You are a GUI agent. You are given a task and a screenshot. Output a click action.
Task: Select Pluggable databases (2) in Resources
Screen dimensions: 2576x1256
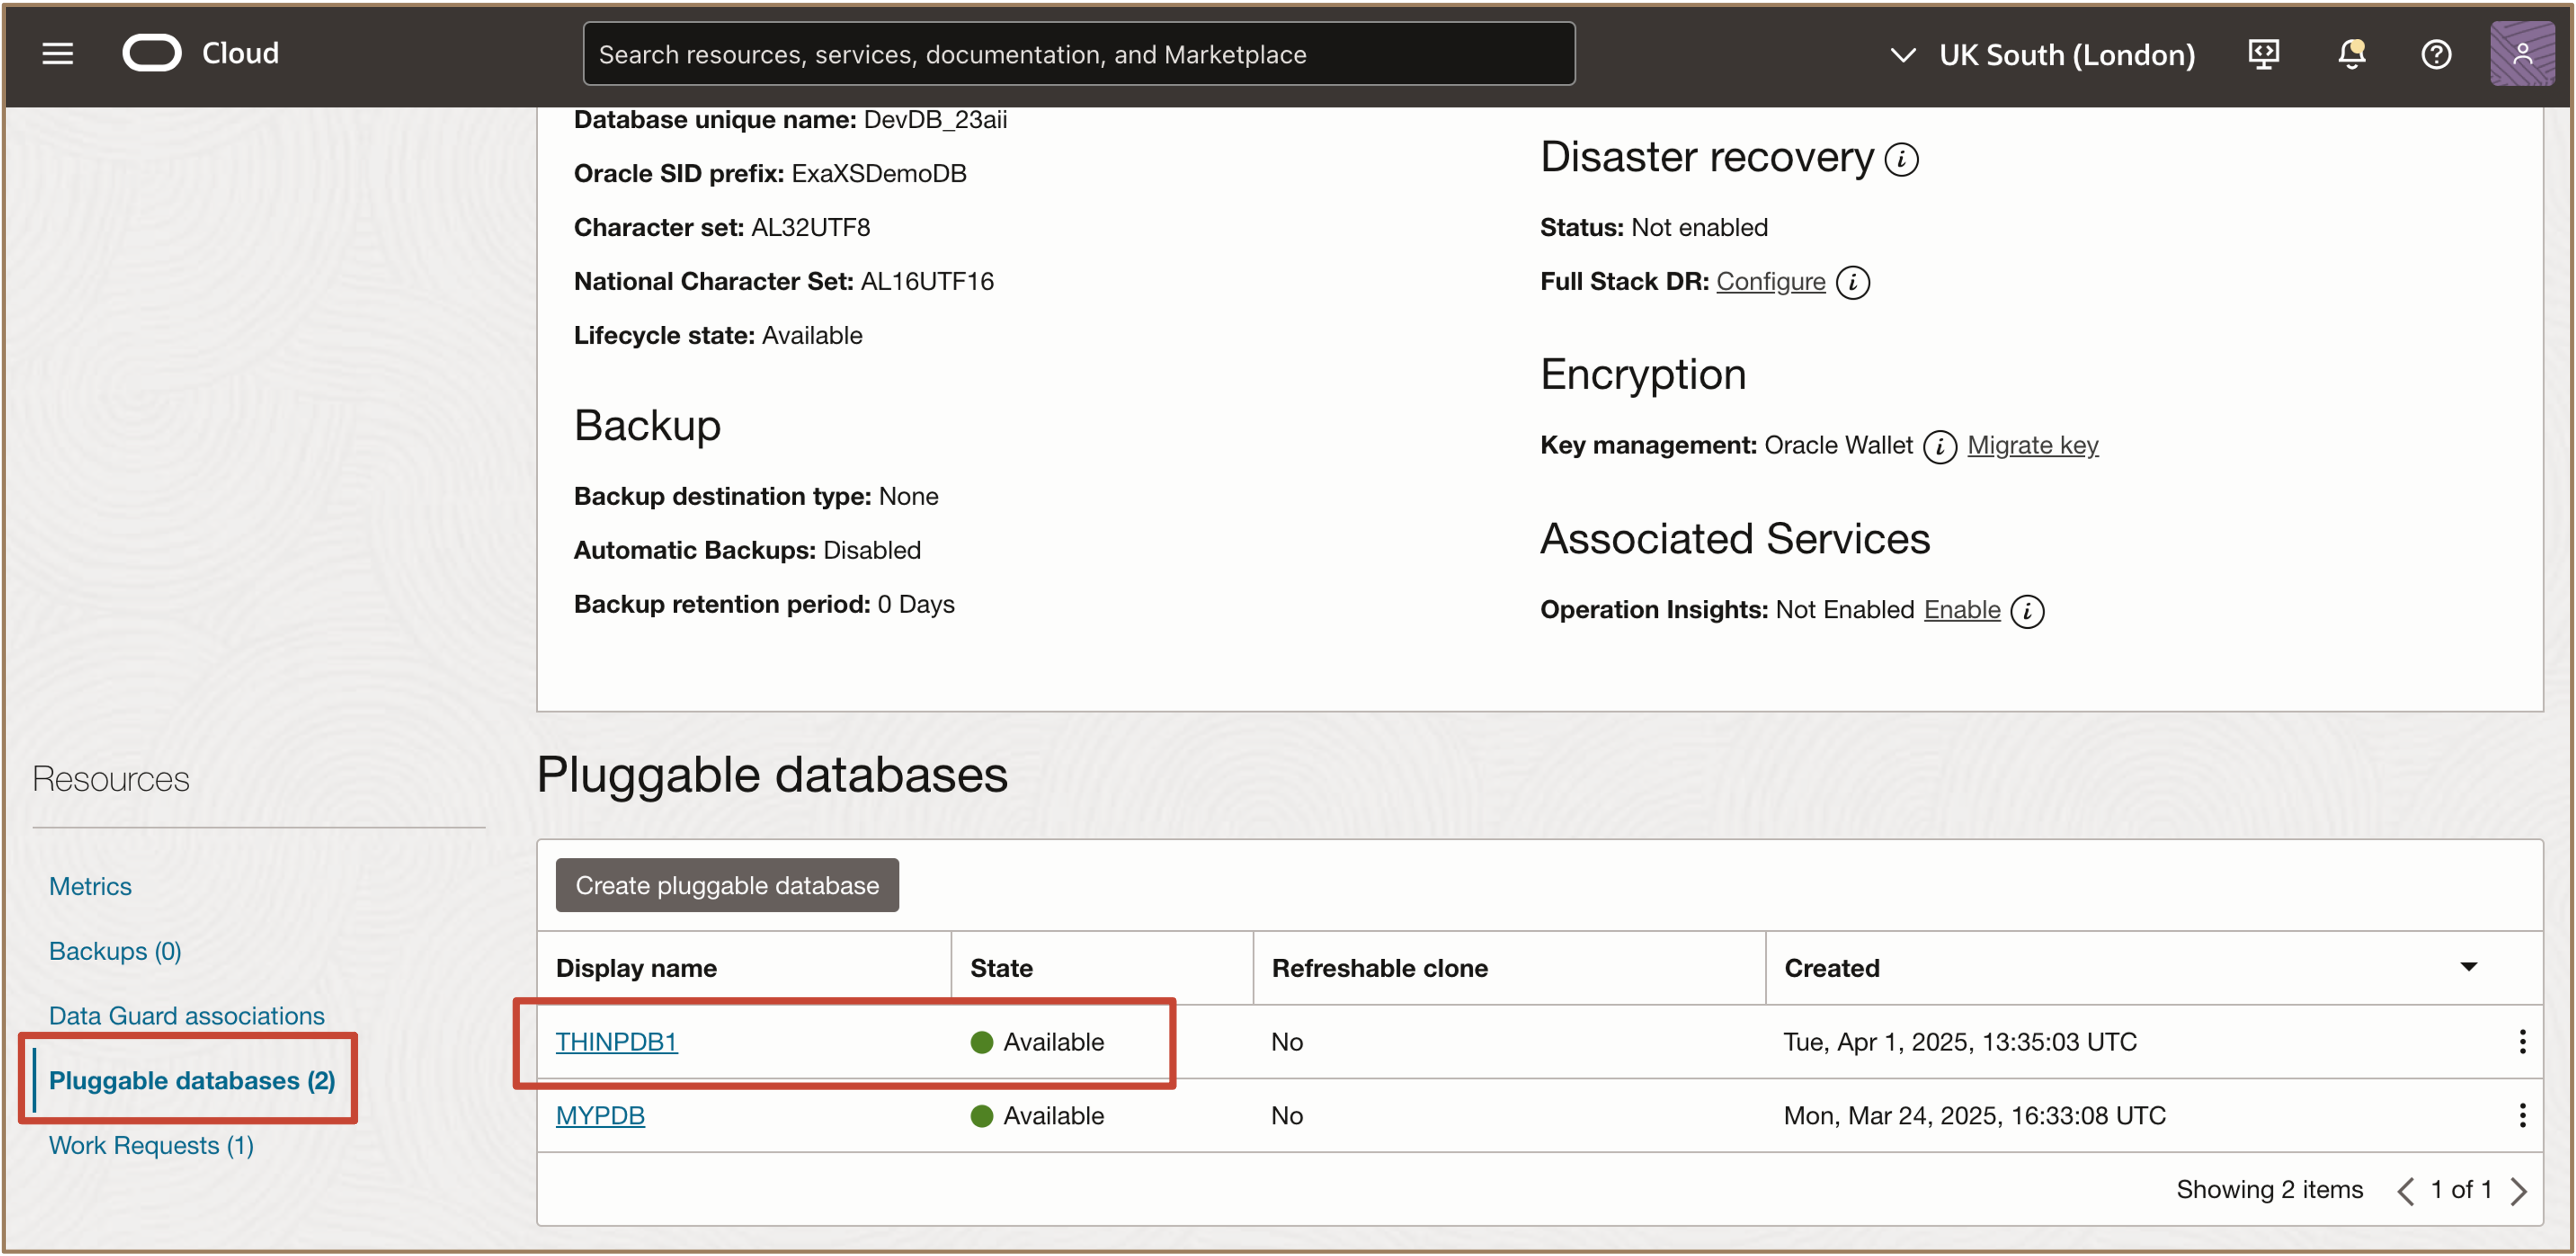point(192,1080)
